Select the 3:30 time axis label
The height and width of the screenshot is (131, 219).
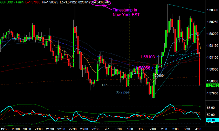(187, 129)
